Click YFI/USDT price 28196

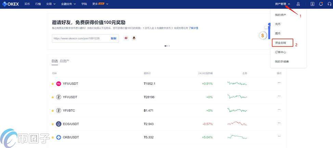pos(149,97)
